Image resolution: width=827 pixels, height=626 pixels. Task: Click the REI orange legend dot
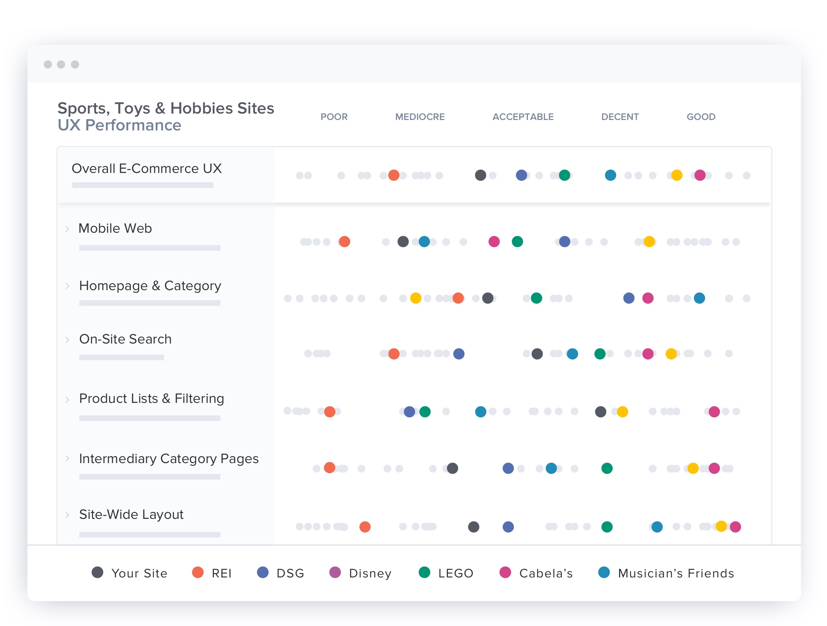(198, 572)
